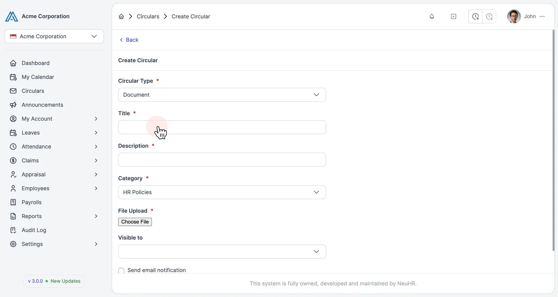Click the Payrolls document icon
558x297 pixels.
point(13,202)
